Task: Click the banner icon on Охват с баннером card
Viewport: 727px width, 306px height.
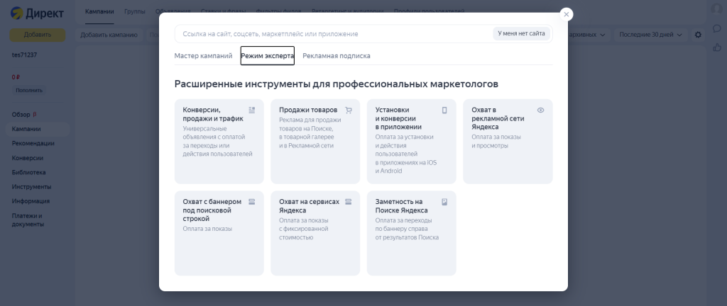Action: (252, 202)
